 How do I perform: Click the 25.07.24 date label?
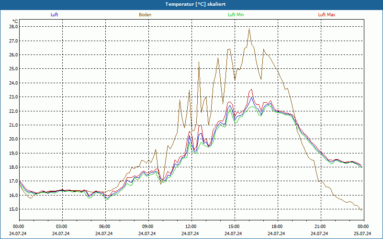click(363, 234)
